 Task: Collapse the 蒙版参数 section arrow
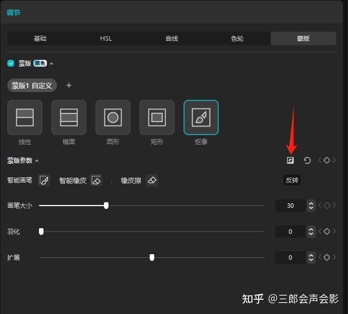(x=37, y=160)
